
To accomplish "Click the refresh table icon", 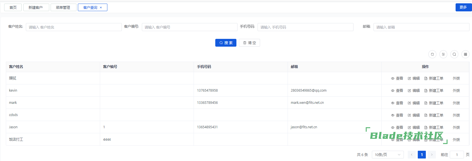I will (432, 54).
